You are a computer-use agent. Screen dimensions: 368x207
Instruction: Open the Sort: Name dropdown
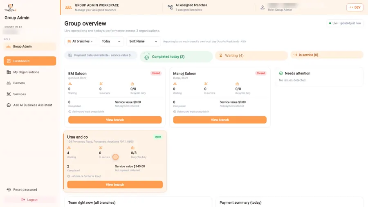pos(144,41)
